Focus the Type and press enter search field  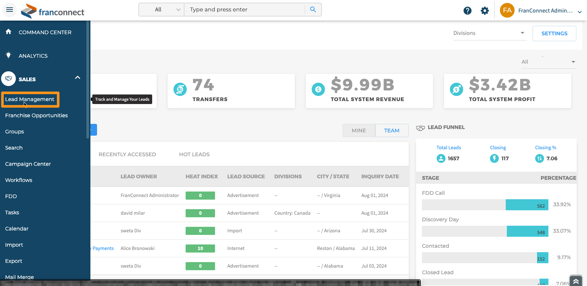(244, 10)
